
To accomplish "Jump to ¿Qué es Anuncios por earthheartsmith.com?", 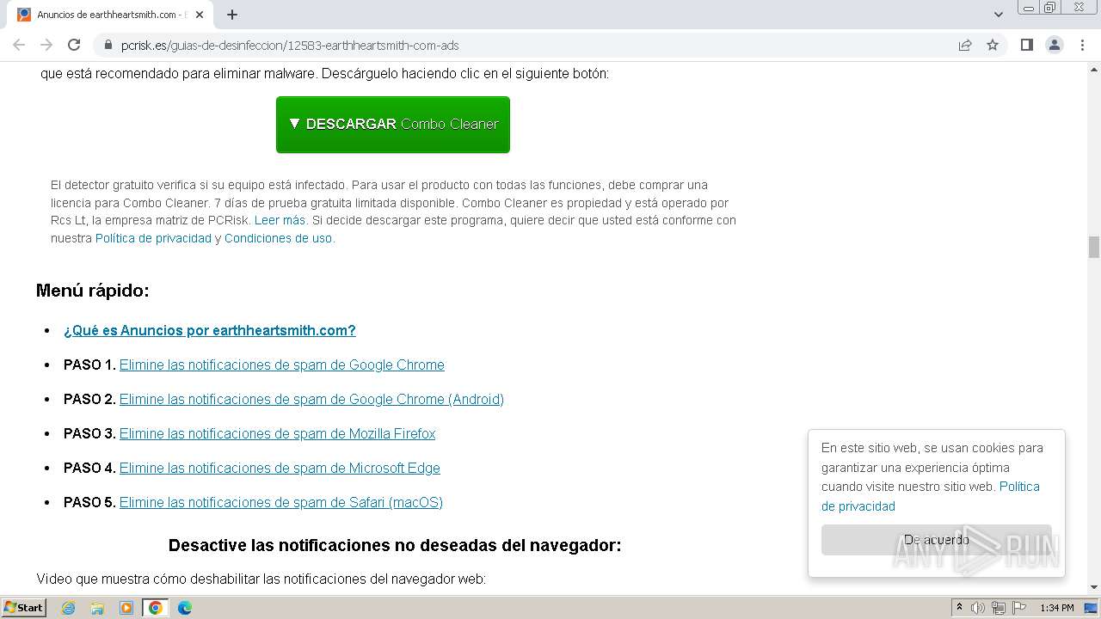I will (x=210, y=330).
